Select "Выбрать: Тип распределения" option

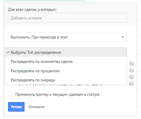point(66,52)
